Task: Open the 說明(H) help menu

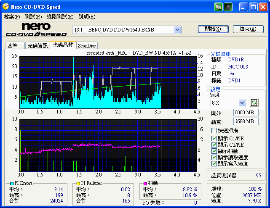Action: [87, 17]
